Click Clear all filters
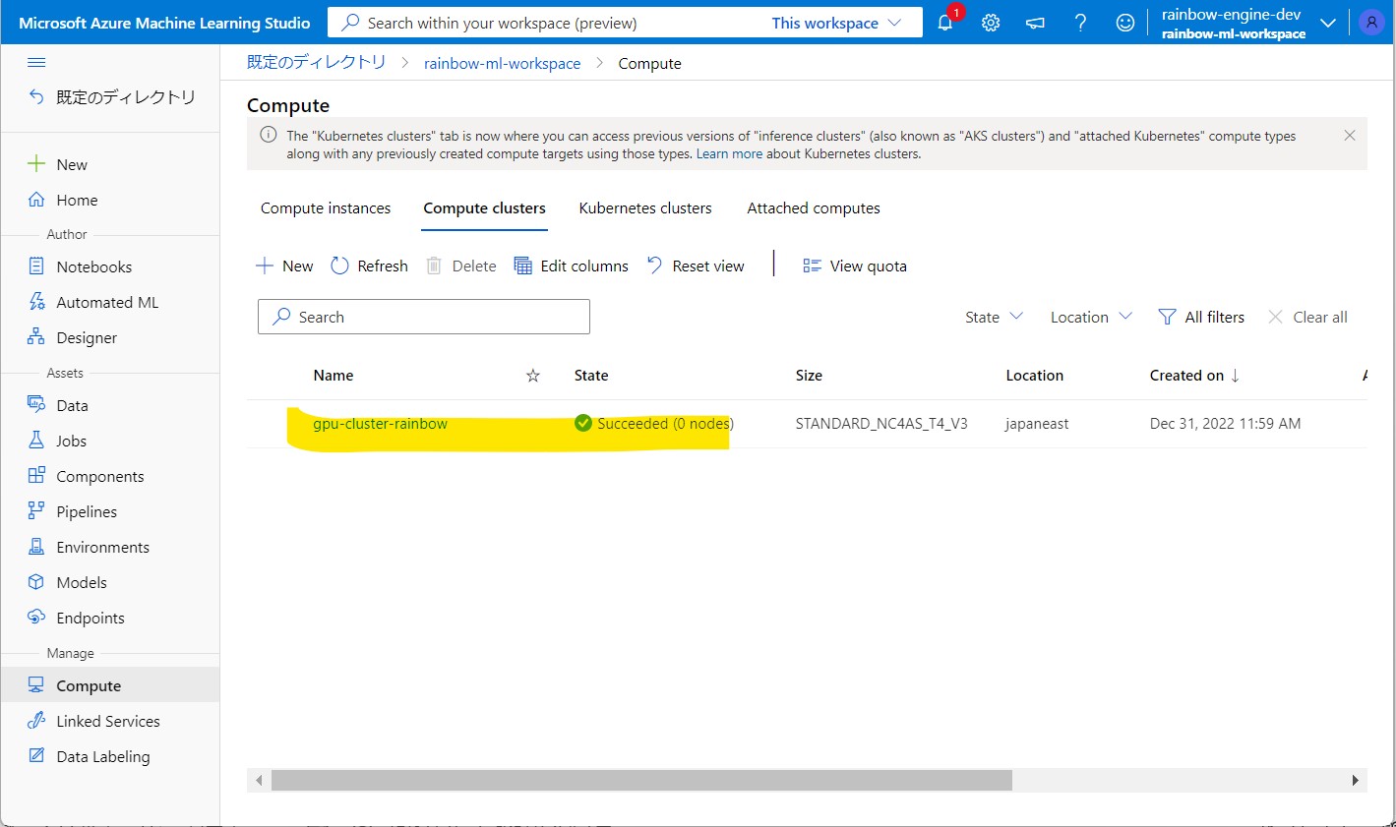 [x=1307, y=317]
